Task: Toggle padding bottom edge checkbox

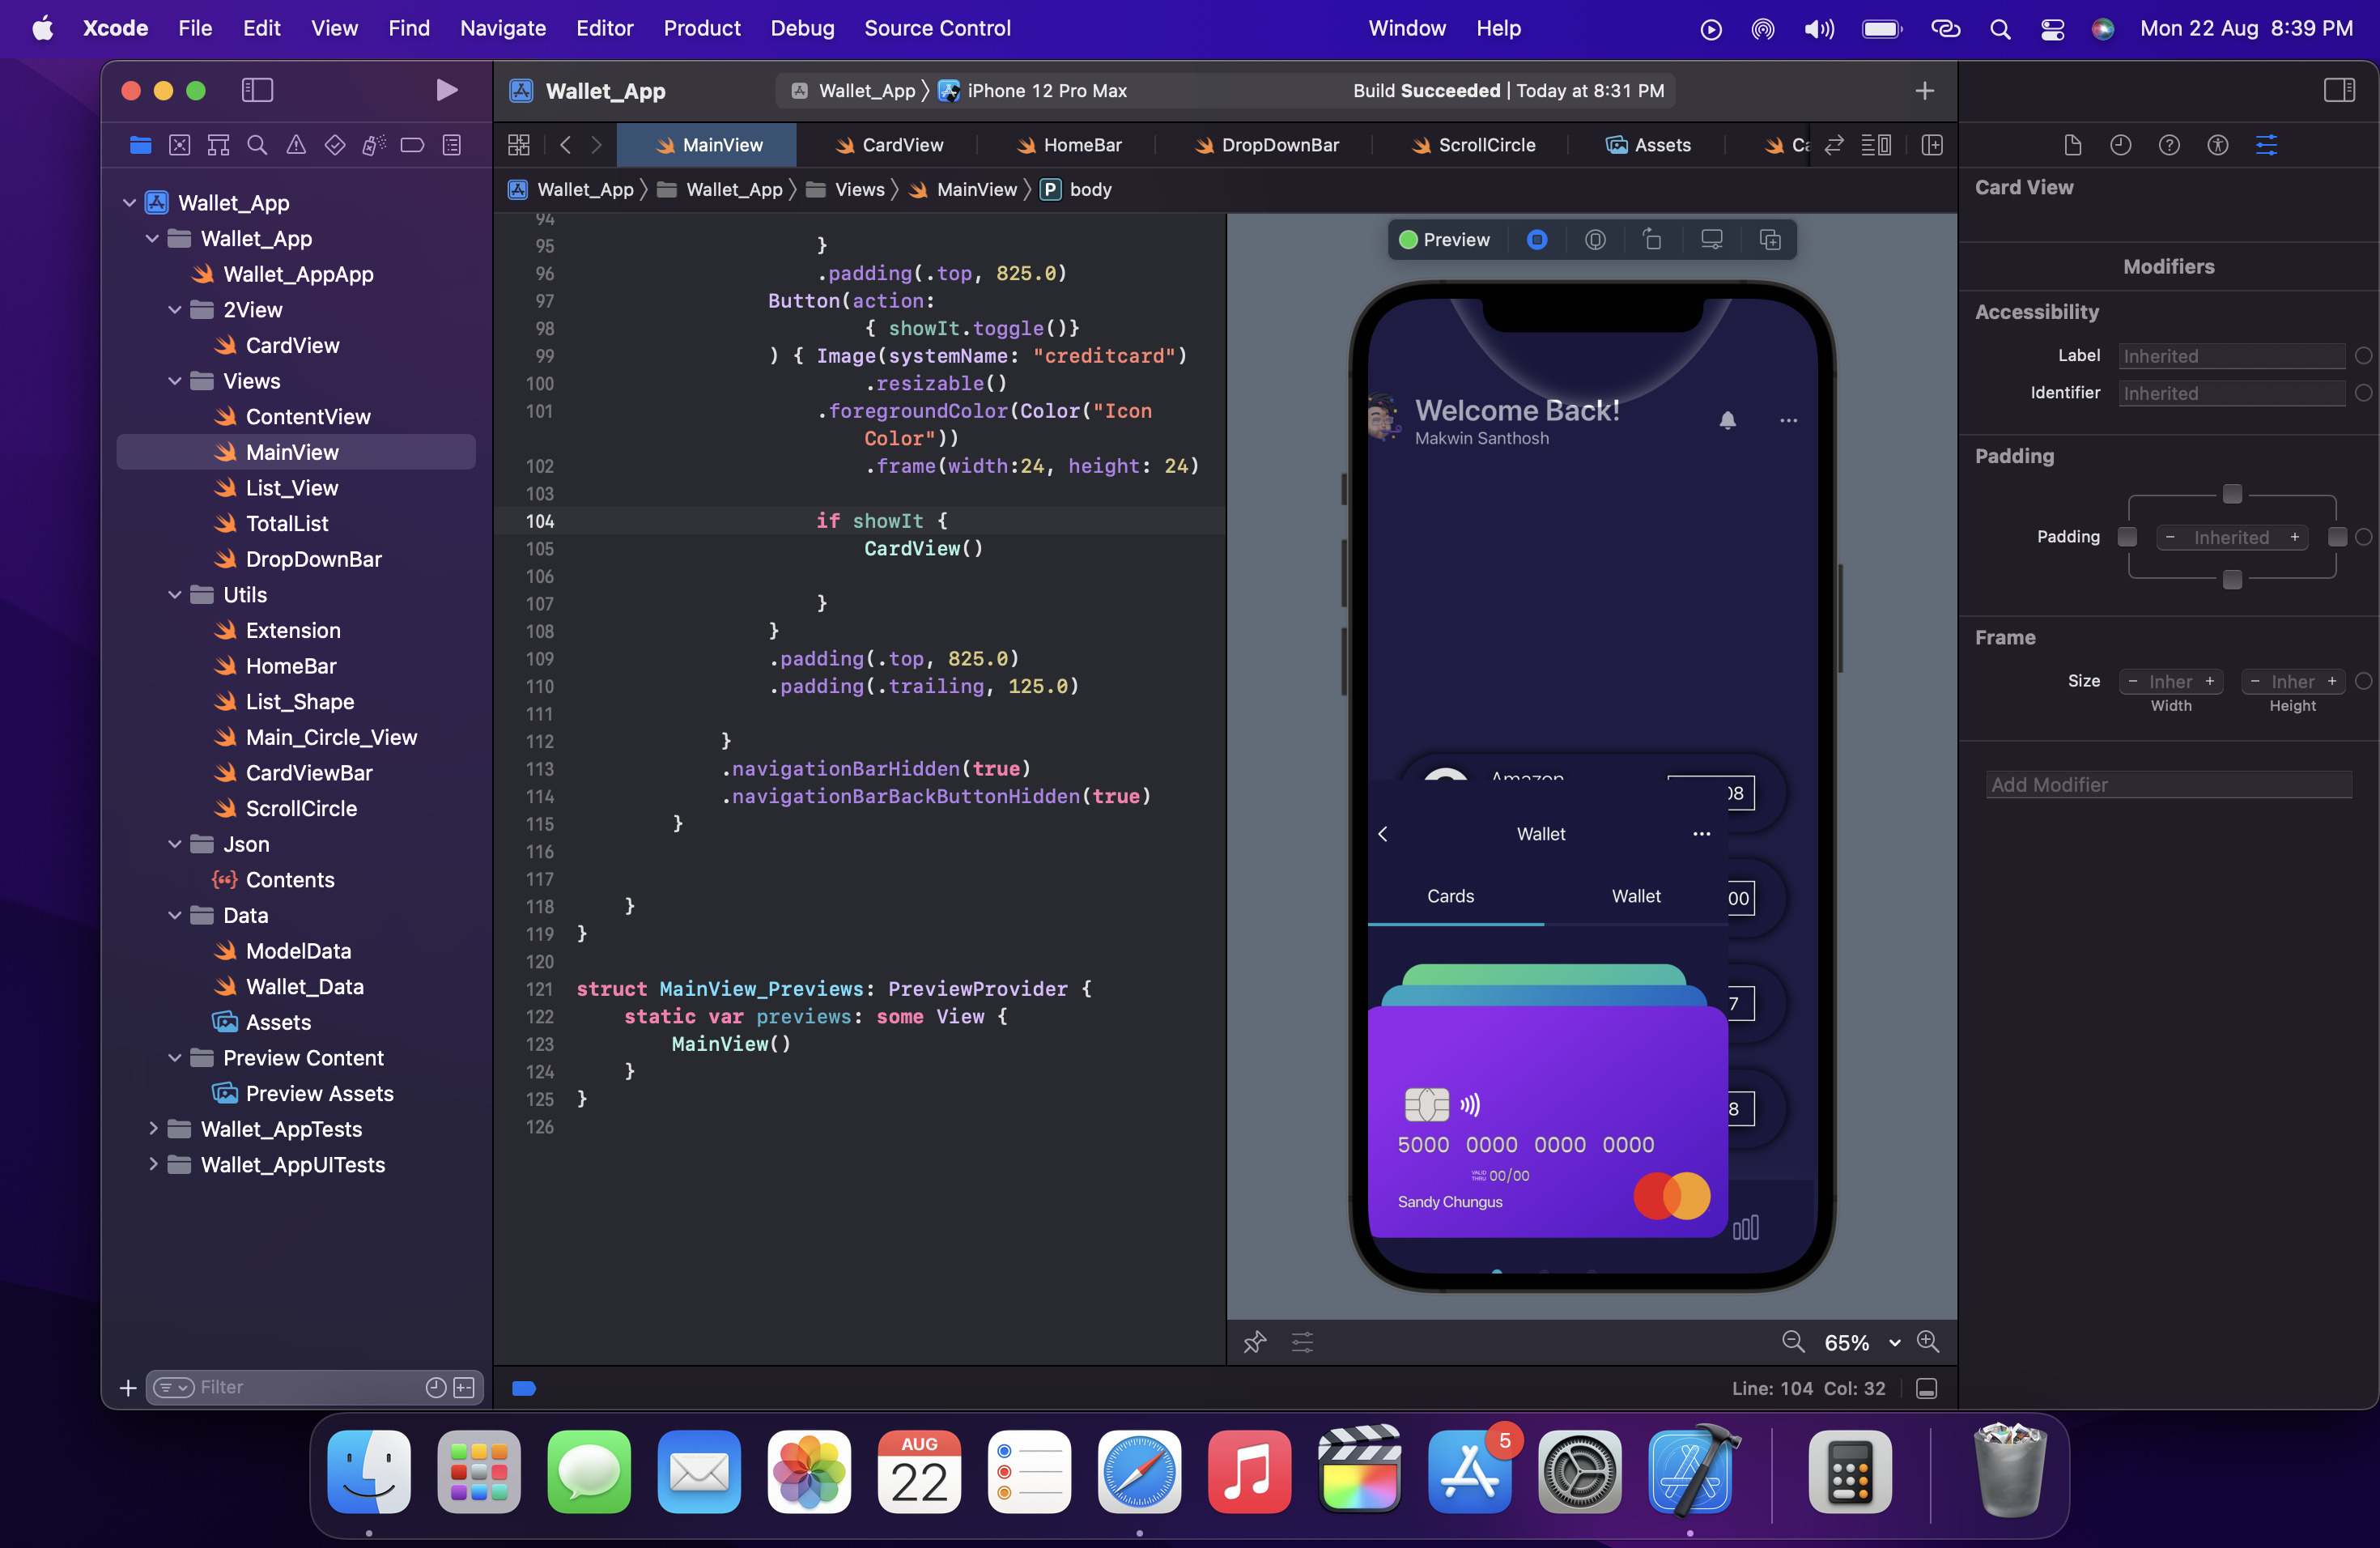Action: (x=2232, y=580)
